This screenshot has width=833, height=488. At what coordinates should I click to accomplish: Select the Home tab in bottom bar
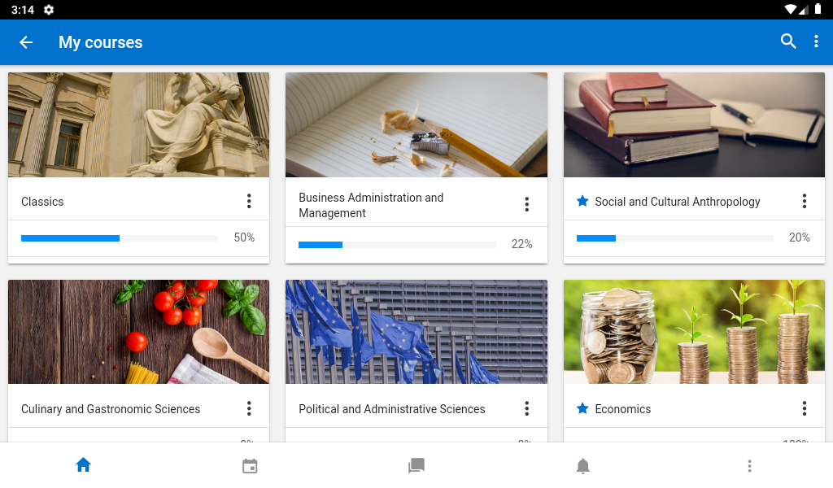[84, 465]
